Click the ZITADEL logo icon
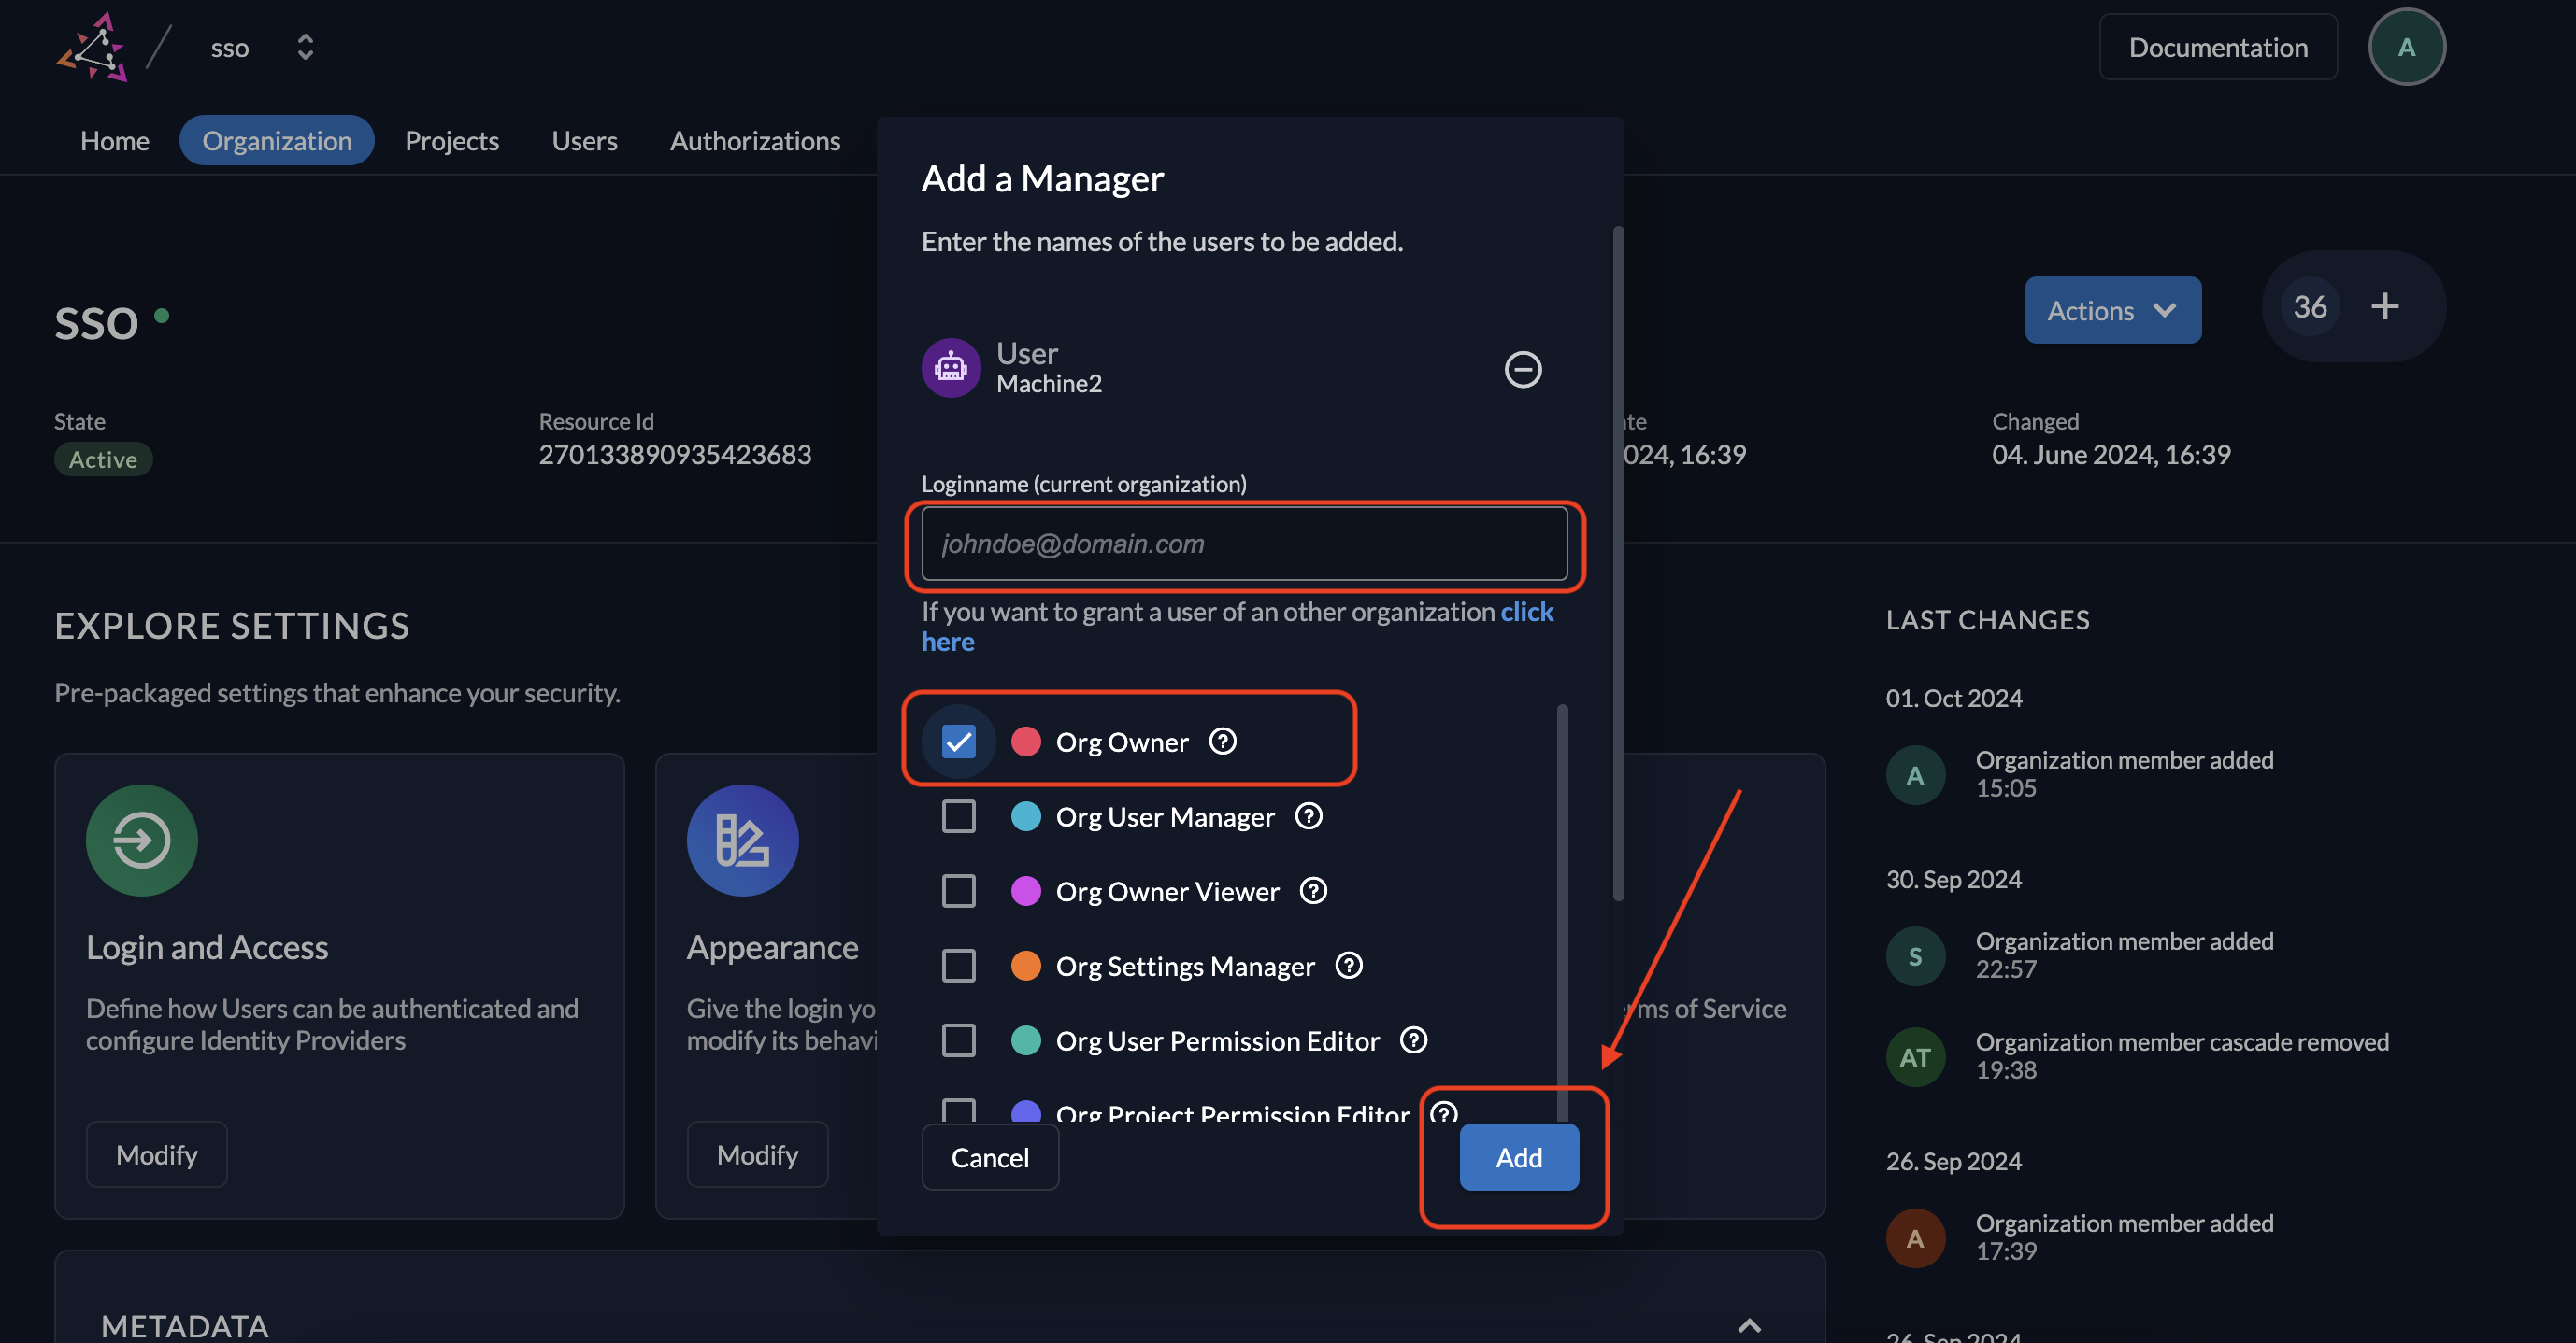Image resolution: width=2576 pixels, height=1343 pixels. point(92,47)
